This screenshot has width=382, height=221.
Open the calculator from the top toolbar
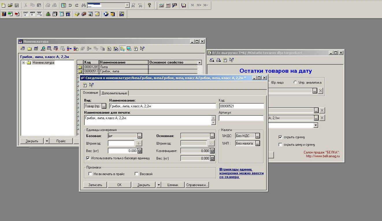point(161,5)
